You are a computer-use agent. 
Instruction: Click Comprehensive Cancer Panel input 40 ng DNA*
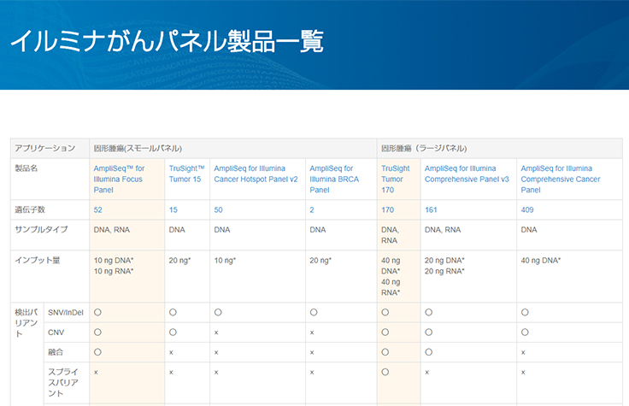[540, 261]
